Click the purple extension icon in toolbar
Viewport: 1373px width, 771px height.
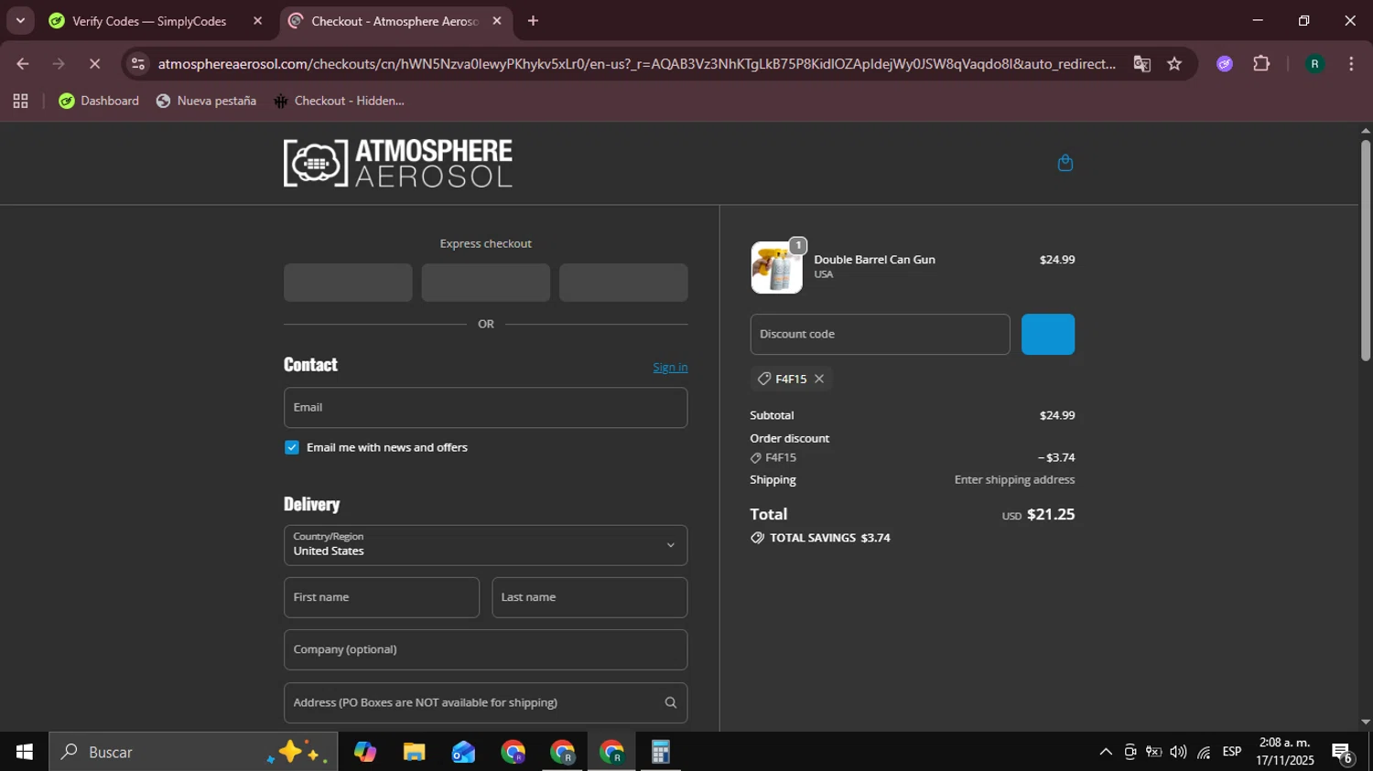tap(1225, 64)
